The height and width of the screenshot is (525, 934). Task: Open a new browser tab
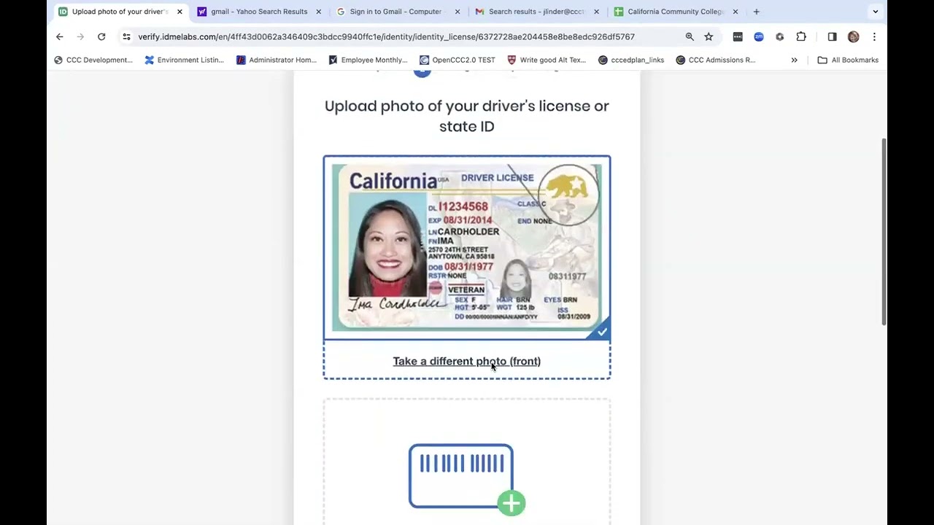tap(756, 12)
